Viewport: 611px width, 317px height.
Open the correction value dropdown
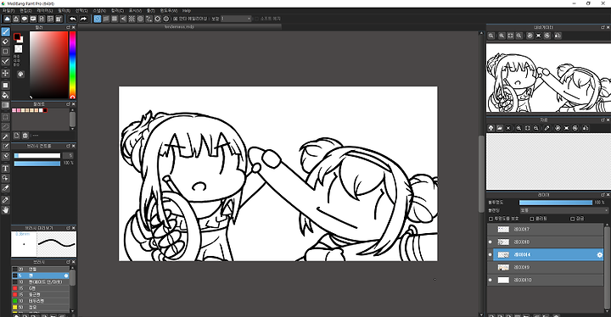tap(236, 19)
